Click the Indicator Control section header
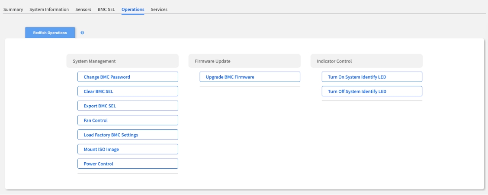488x195 pixels. [366, 61]
